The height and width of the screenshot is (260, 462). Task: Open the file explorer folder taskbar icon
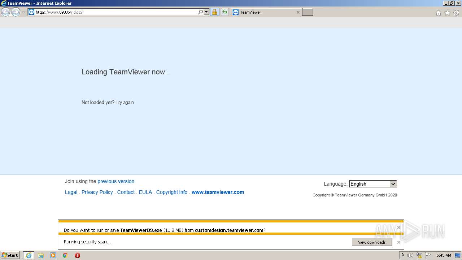(41, 255)
